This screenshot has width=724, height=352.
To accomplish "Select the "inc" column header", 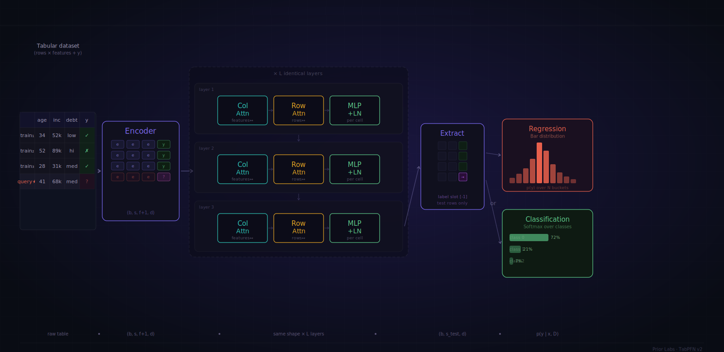I will click(57, 120).
